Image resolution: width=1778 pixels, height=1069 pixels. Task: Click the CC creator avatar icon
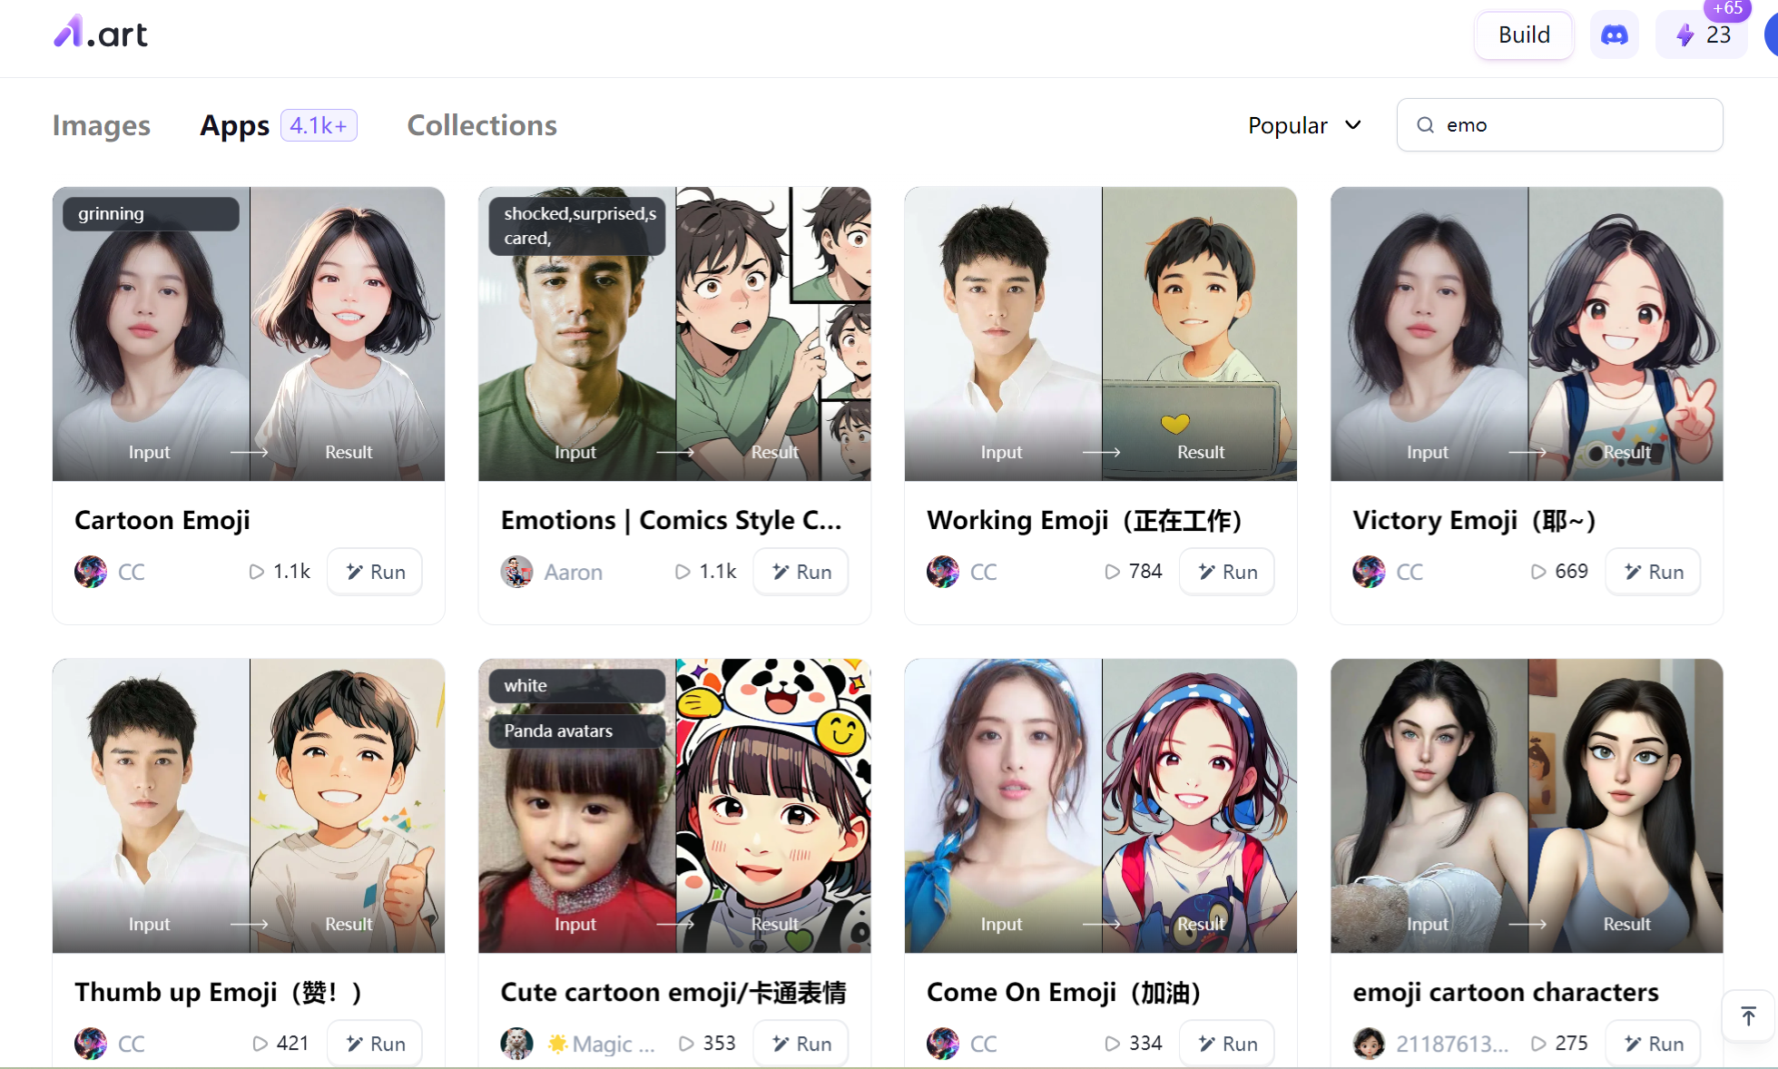pyautogui.click(x=89, y=572)
